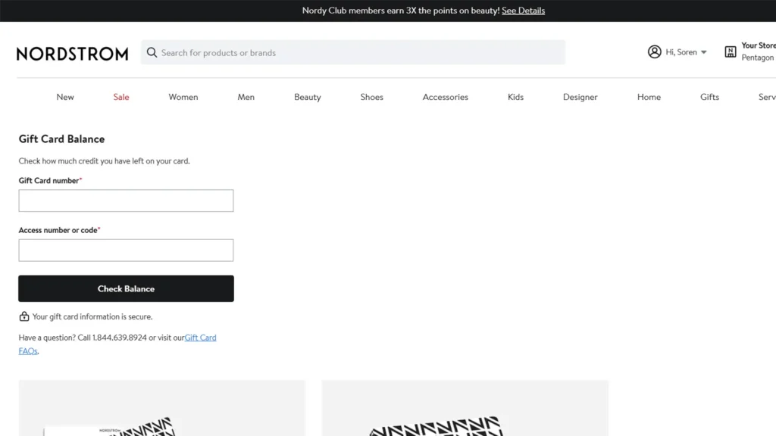
Task: Click the account profile icon
Action: pyautogui.click(x=655, y=51)
